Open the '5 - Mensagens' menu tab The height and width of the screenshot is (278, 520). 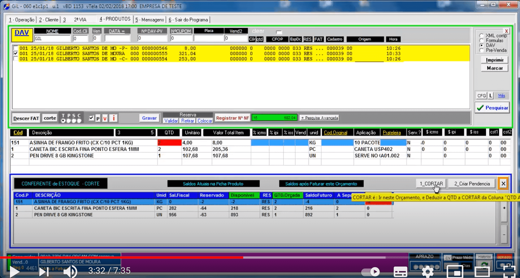pos(150,20)
